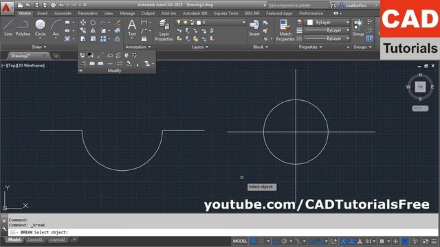Open the annotation scale 1:1 dropdown

click(371, 241)
